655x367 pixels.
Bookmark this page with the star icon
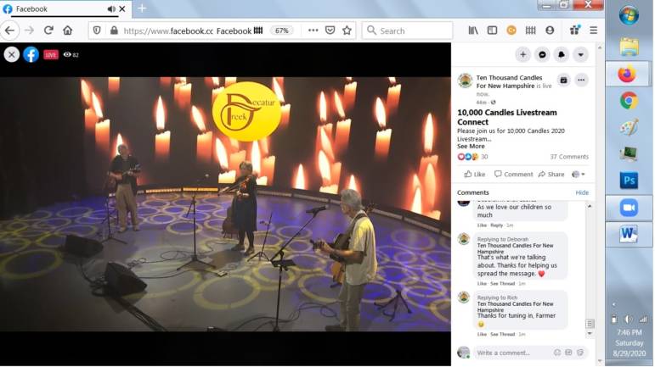[347, 30]
